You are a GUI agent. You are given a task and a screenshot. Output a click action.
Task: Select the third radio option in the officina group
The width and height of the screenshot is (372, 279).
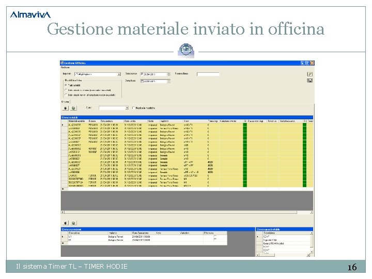tap(66, 95)
